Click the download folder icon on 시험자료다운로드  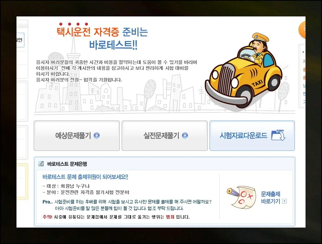click(x=278, y=135)
